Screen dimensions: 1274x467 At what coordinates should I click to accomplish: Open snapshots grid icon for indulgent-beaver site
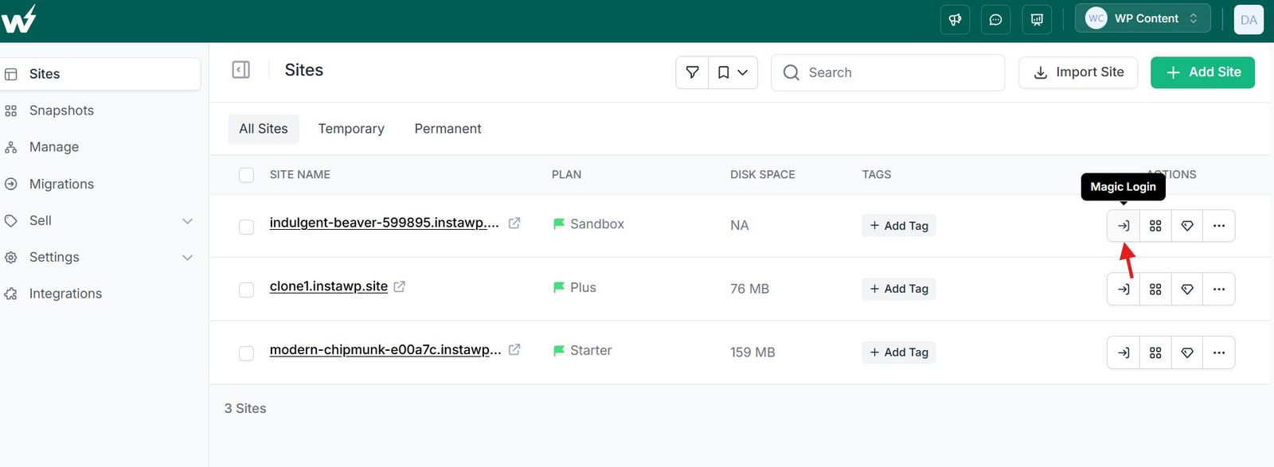[x=1155, y=226]
